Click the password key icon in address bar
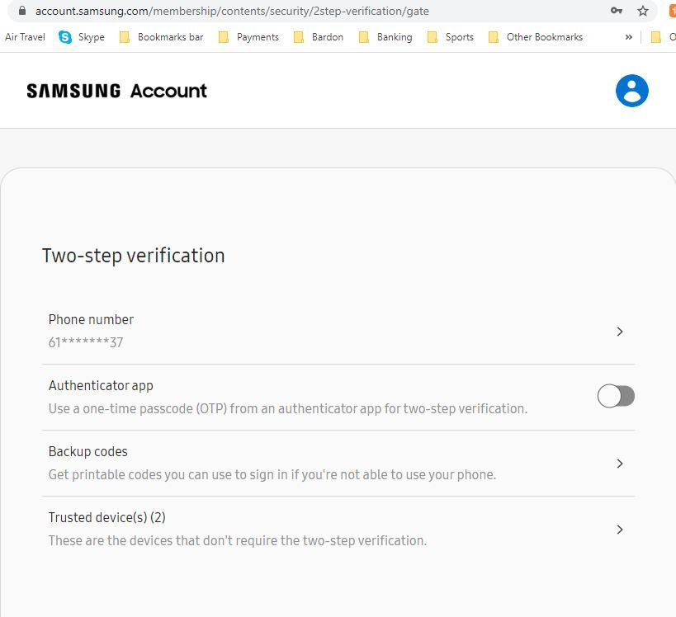 click(616, 11)
